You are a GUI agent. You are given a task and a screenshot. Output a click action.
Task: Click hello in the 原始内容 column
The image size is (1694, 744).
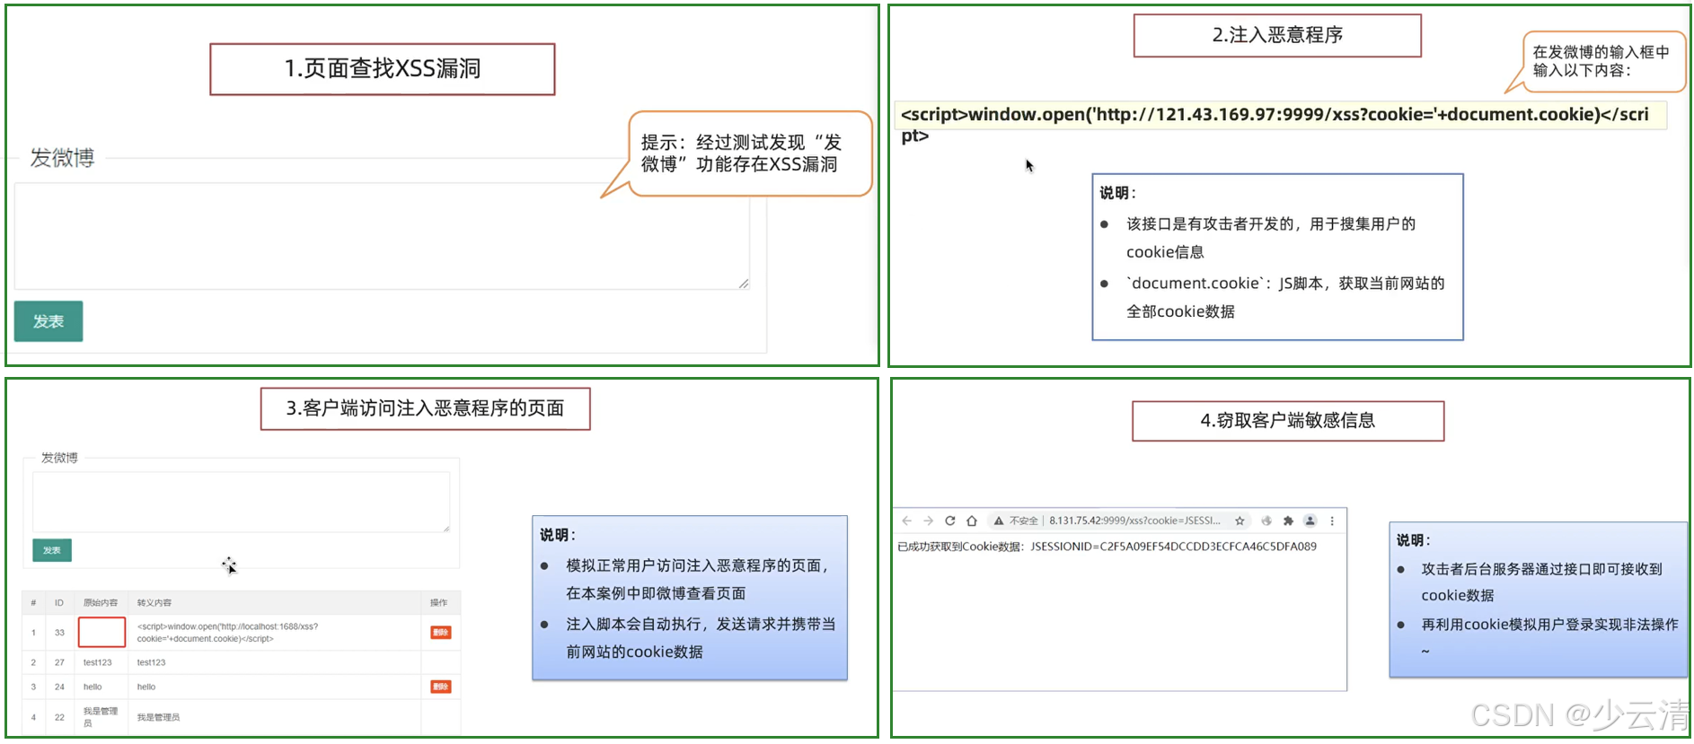point(93,687)
